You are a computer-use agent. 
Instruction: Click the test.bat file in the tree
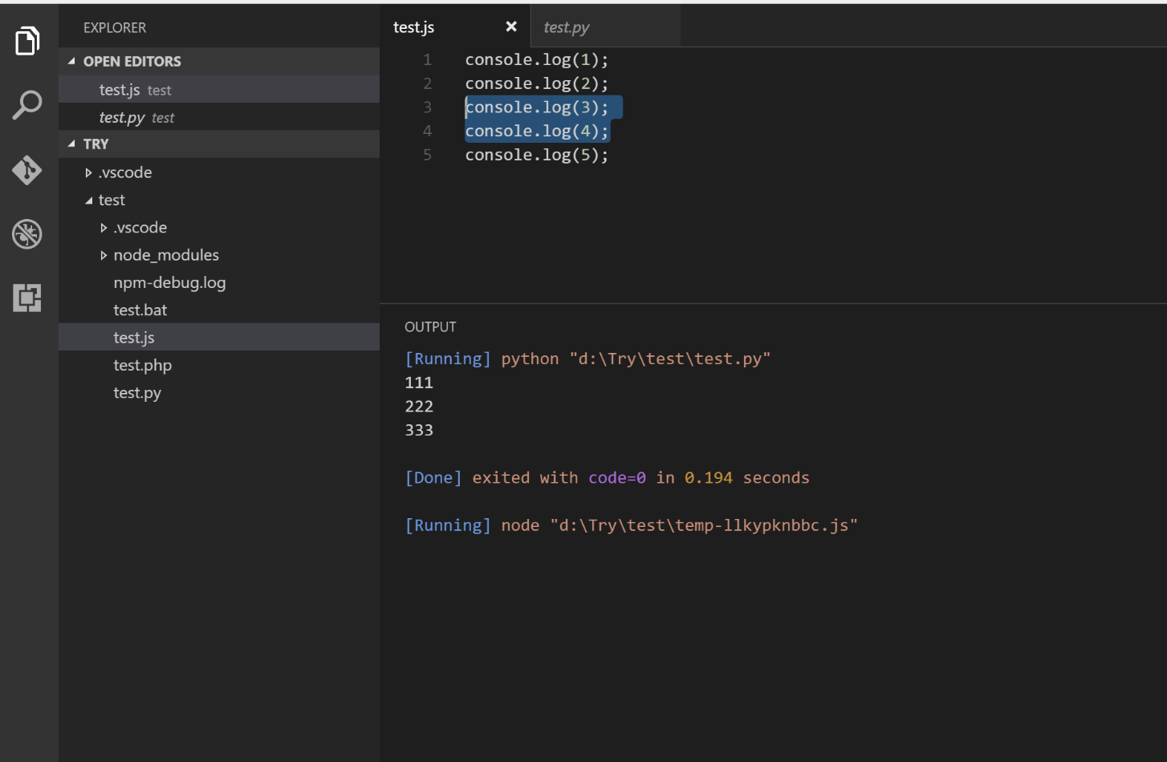(140, 310)
